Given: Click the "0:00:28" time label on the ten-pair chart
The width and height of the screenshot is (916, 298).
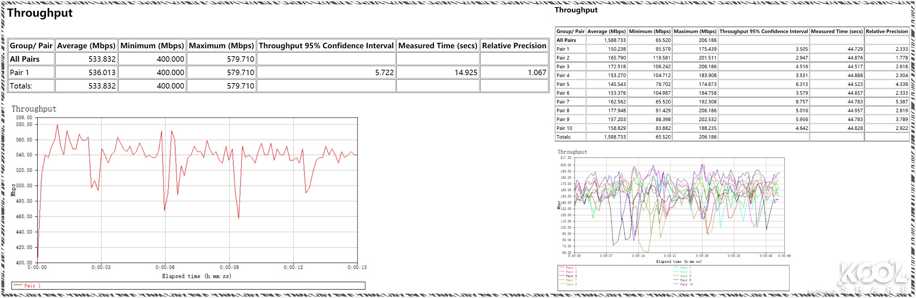Looking at the screenshot, I should tap(702, 256).
